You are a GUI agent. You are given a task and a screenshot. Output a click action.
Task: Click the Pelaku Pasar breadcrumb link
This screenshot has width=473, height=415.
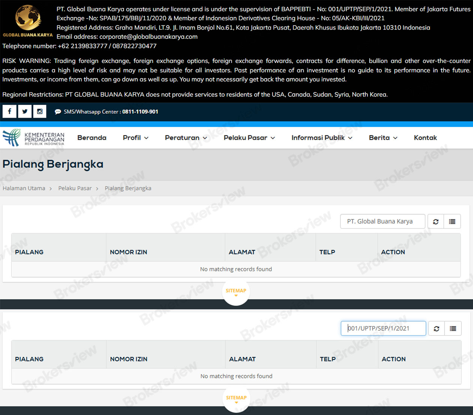(75, 188)
